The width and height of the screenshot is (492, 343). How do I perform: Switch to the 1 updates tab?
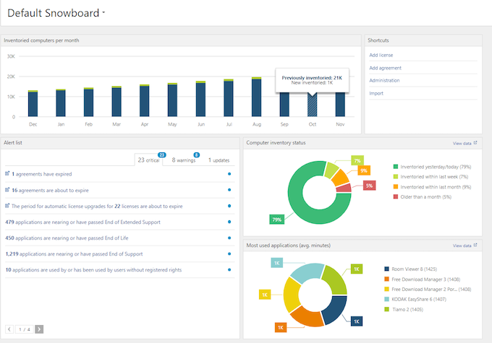(219, 160)
